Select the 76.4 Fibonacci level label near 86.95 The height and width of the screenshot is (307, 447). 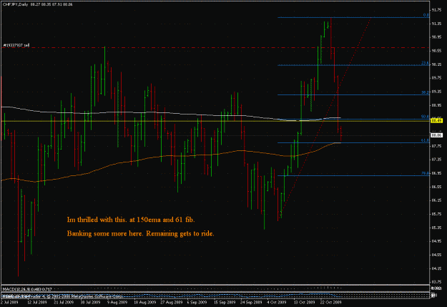tap(426, 173)
